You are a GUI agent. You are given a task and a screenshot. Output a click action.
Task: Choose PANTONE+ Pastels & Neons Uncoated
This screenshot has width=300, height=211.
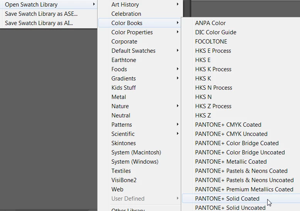click(241, 180)
